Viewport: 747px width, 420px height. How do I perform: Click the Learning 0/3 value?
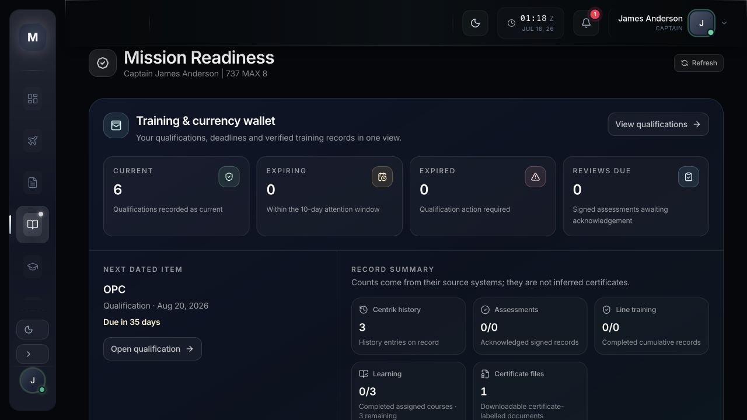click(x=368, y=391)
